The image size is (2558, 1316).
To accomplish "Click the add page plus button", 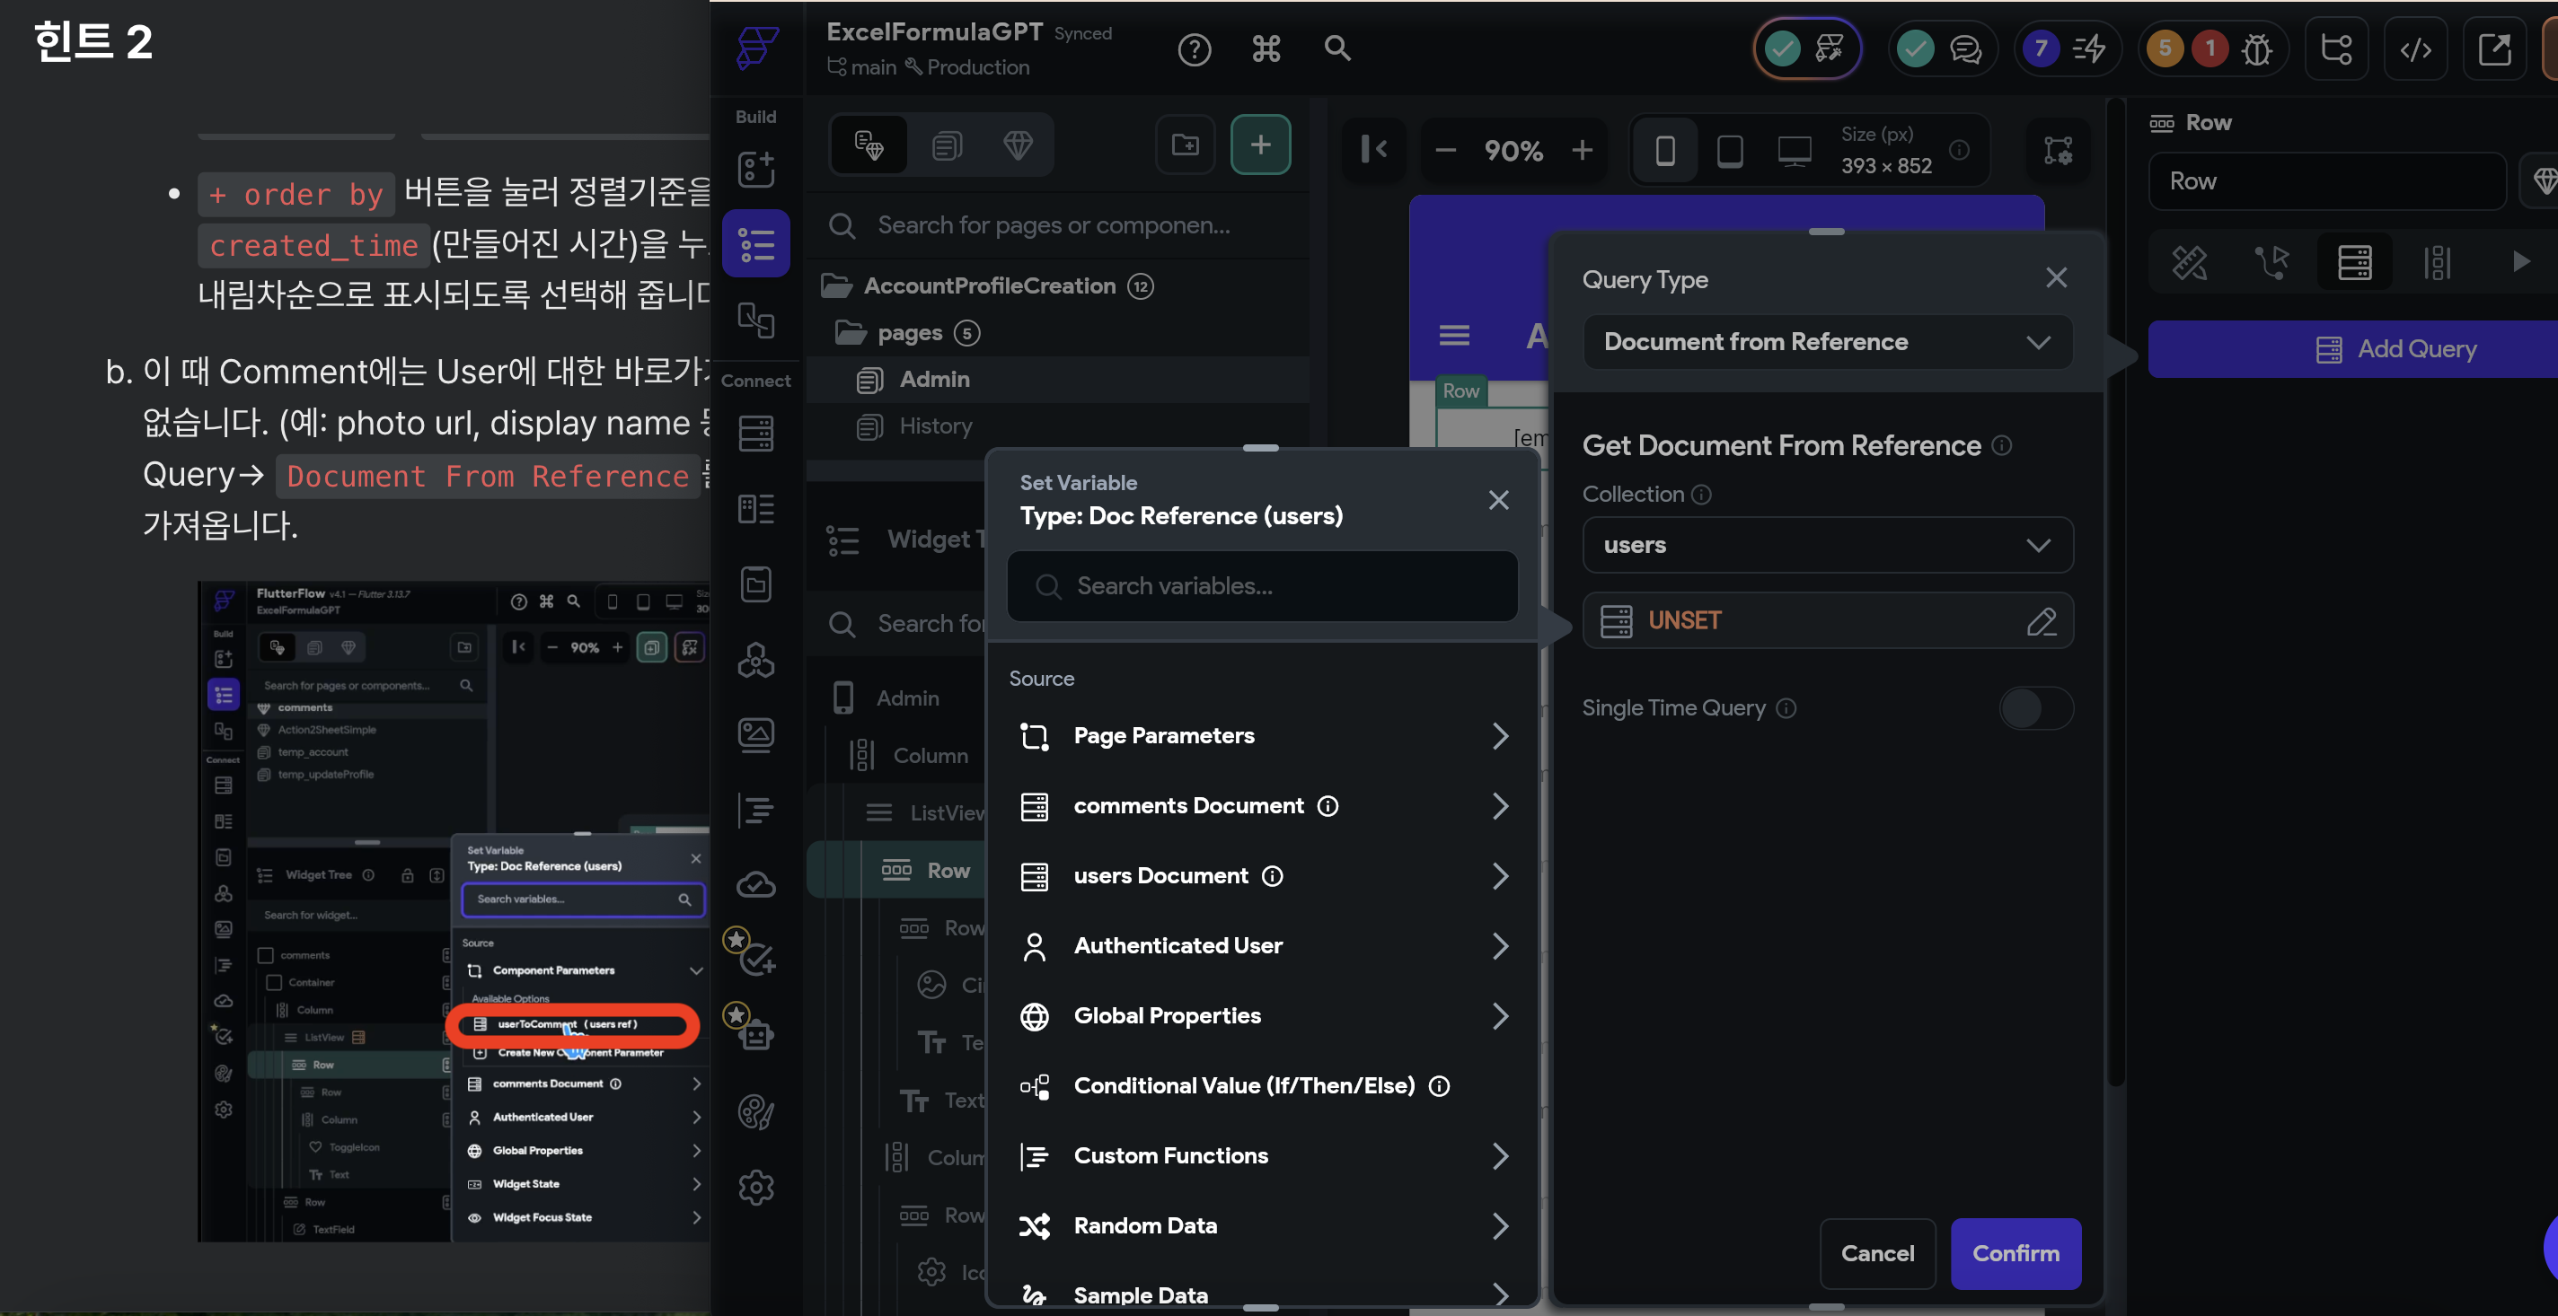I will pos(1260,145).
